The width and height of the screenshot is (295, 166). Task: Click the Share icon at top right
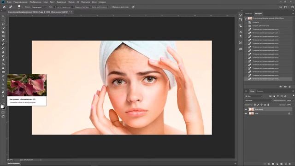(292, 7)
